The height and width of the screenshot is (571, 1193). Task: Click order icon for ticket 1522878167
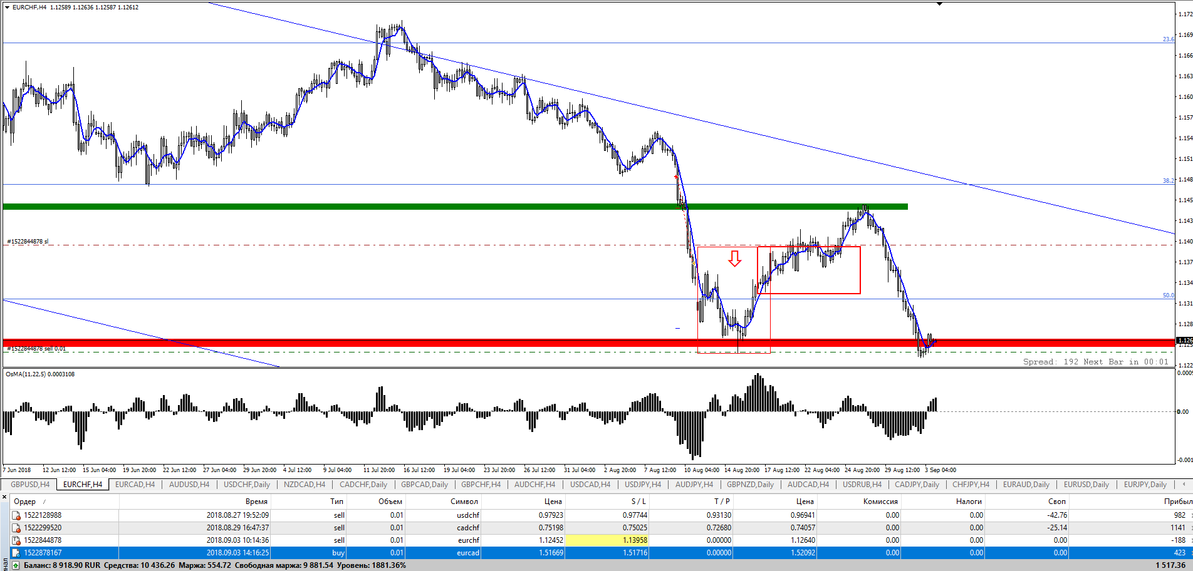coord(16,553)
